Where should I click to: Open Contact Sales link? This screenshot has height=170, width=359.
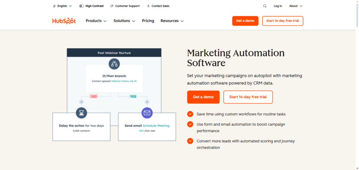(x=158, y=6)
